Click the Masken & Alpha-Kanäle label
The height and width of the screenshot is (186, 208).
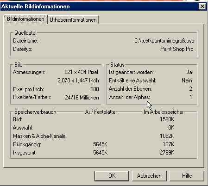click(40, 136)
